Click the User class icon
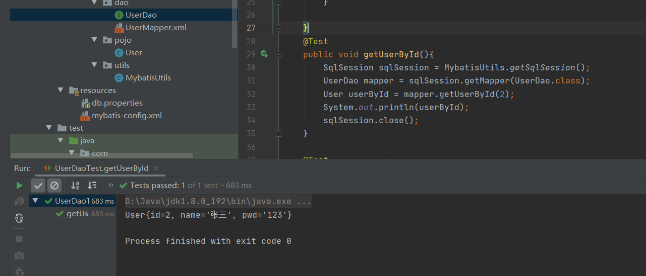 [x=119, y=53]
